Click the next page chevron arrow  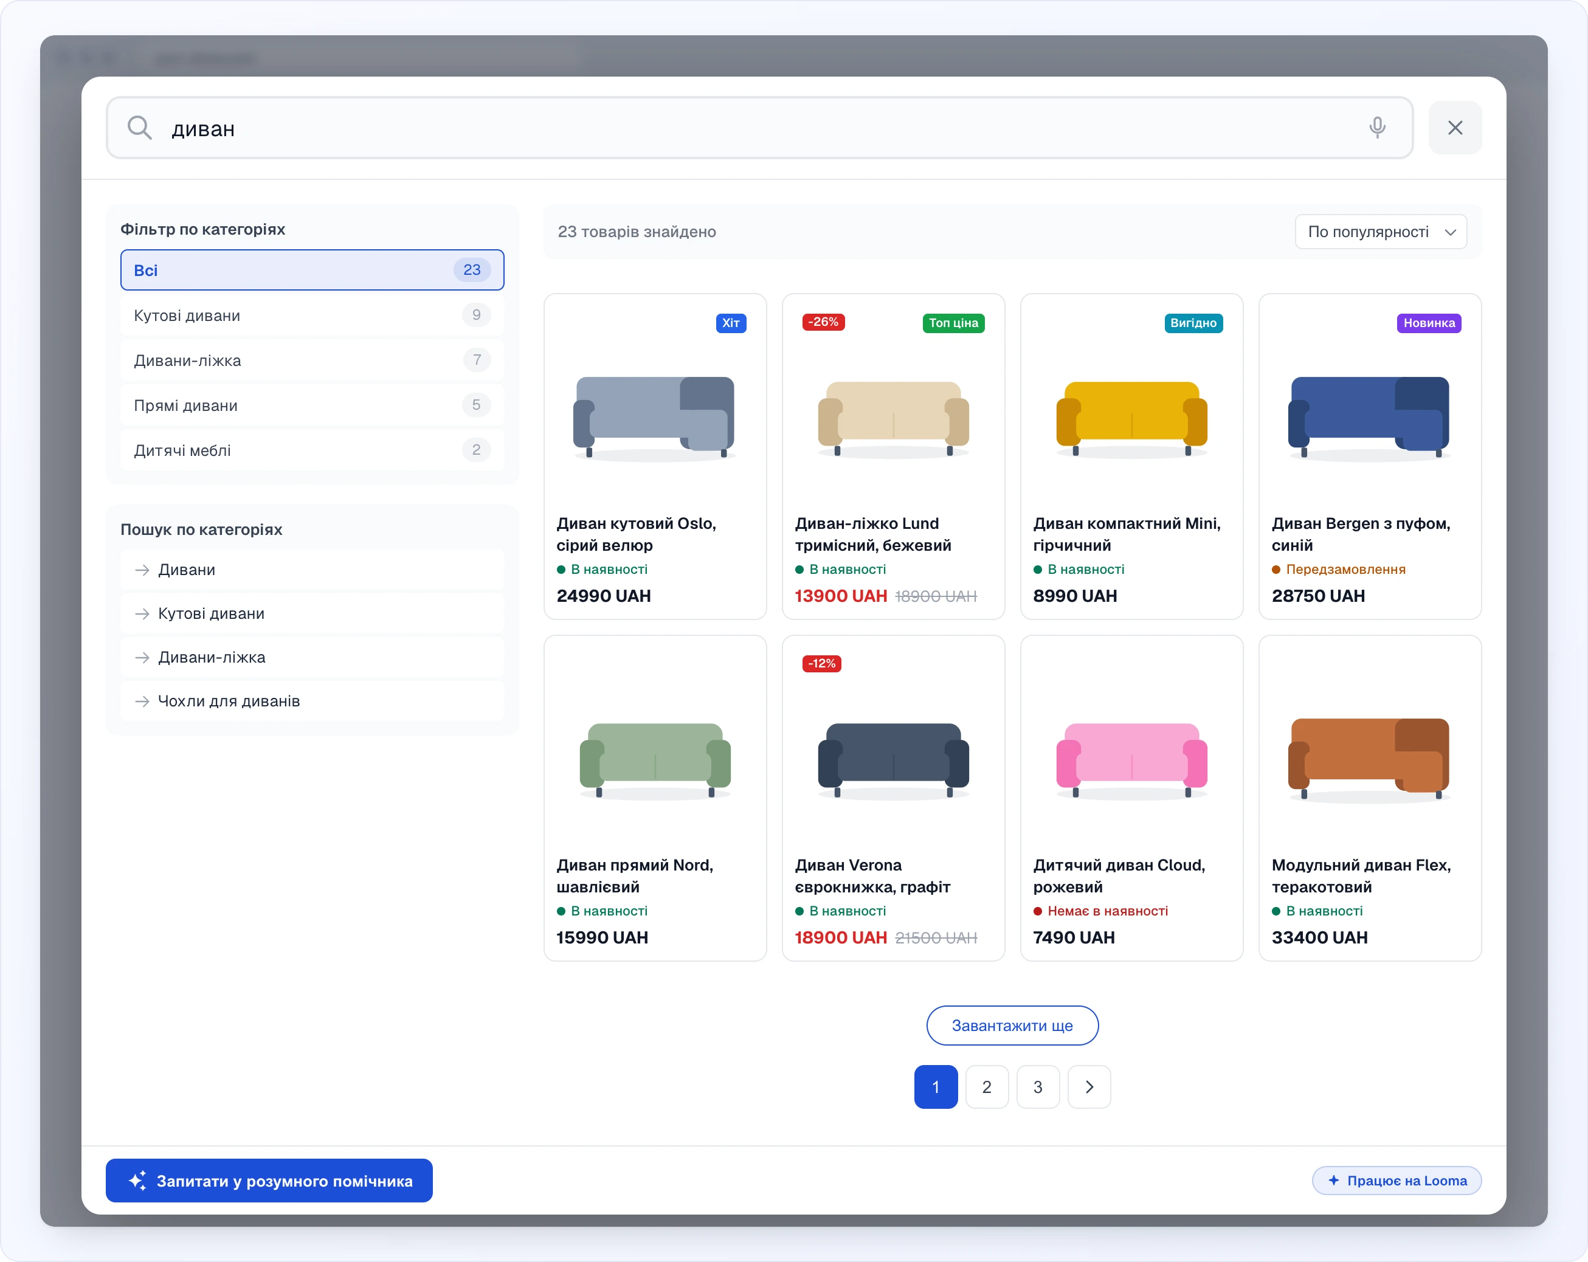[1089, 1087]
